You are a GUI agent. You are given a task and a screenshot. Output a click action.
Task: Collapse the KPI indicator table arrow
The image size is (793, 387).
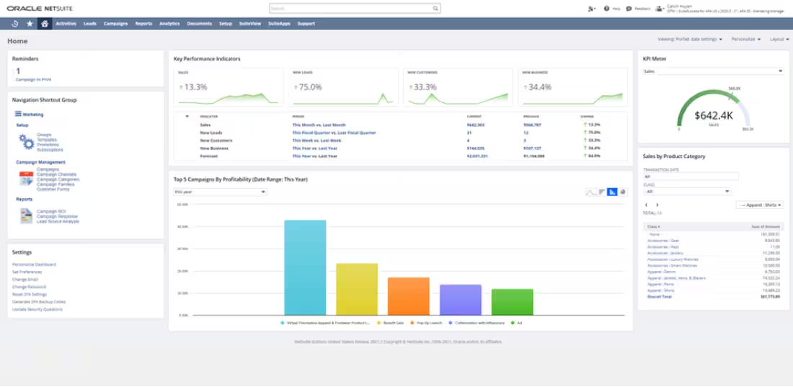pos(187,116)
